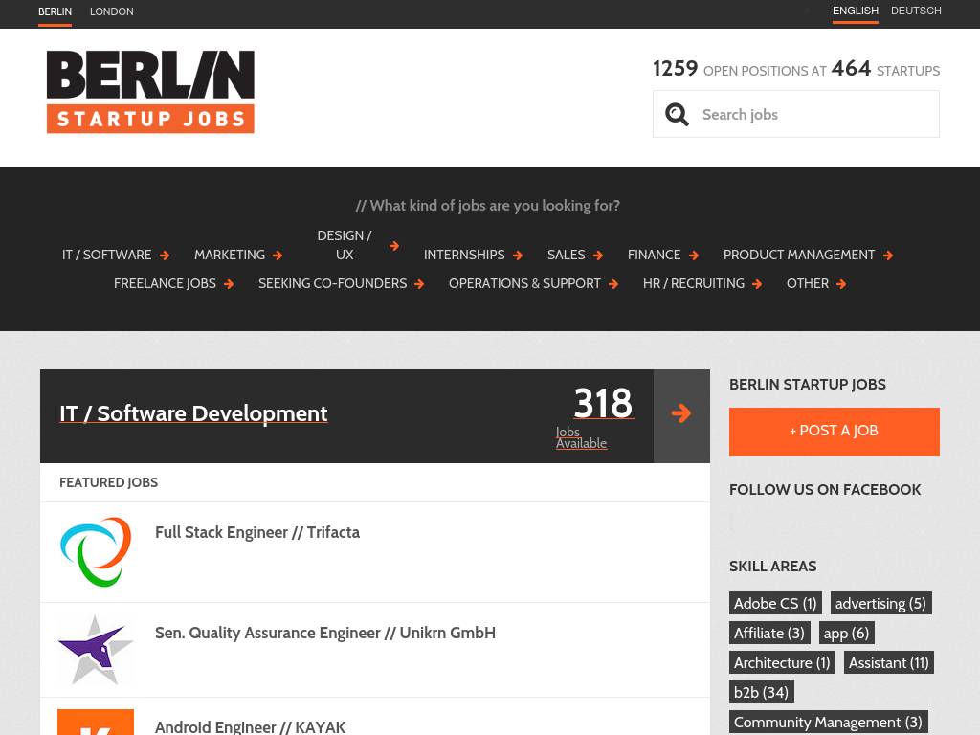Click the Trifacta company logo
The width and height of the screenshot is (980, 735).
click(96, 552)
